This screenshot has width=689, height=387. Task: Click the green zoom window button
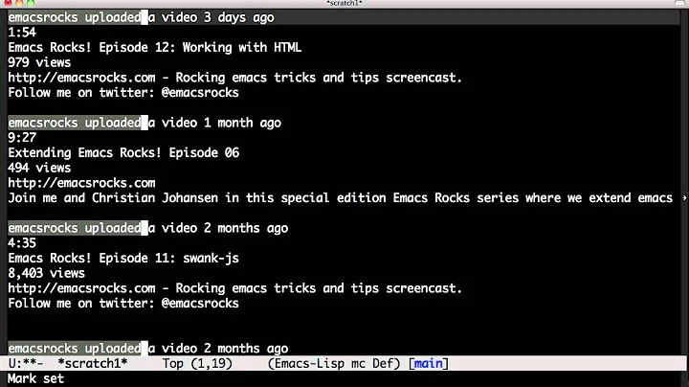(x=31, y=3)
